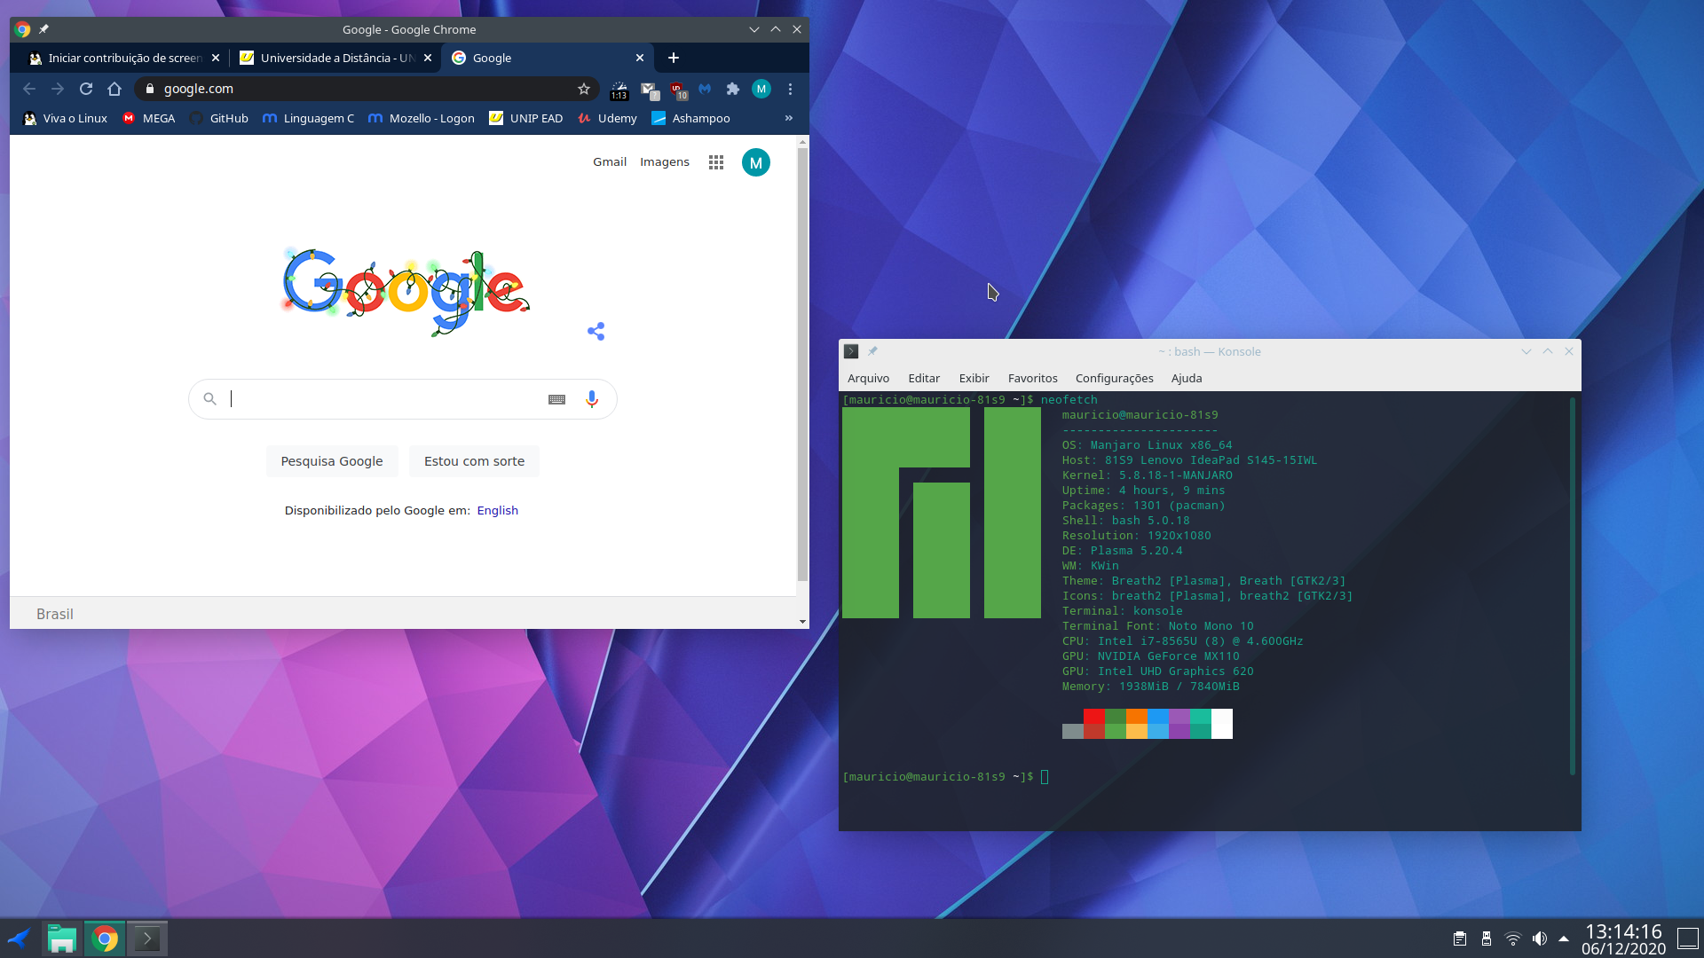Viewport: 1704px width, 958px height.
Task: Expand the hidden bookmarks chevron
Action: (x=789, y=118)
